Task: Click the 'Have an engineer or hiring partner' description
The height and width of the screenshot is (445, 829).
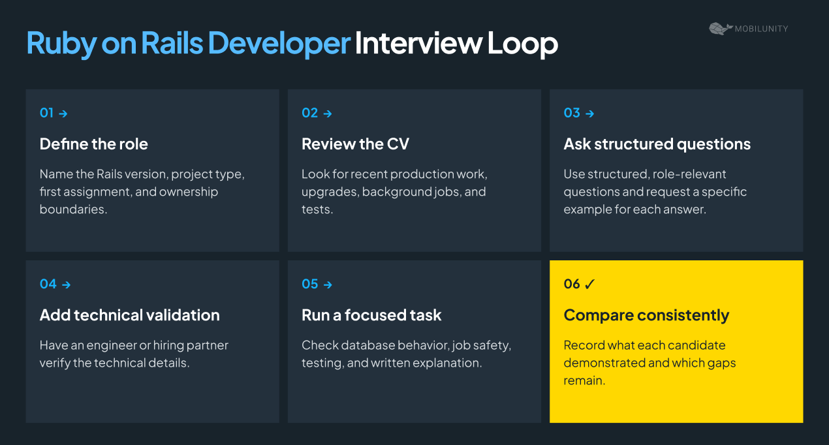Action: (134, 354)
